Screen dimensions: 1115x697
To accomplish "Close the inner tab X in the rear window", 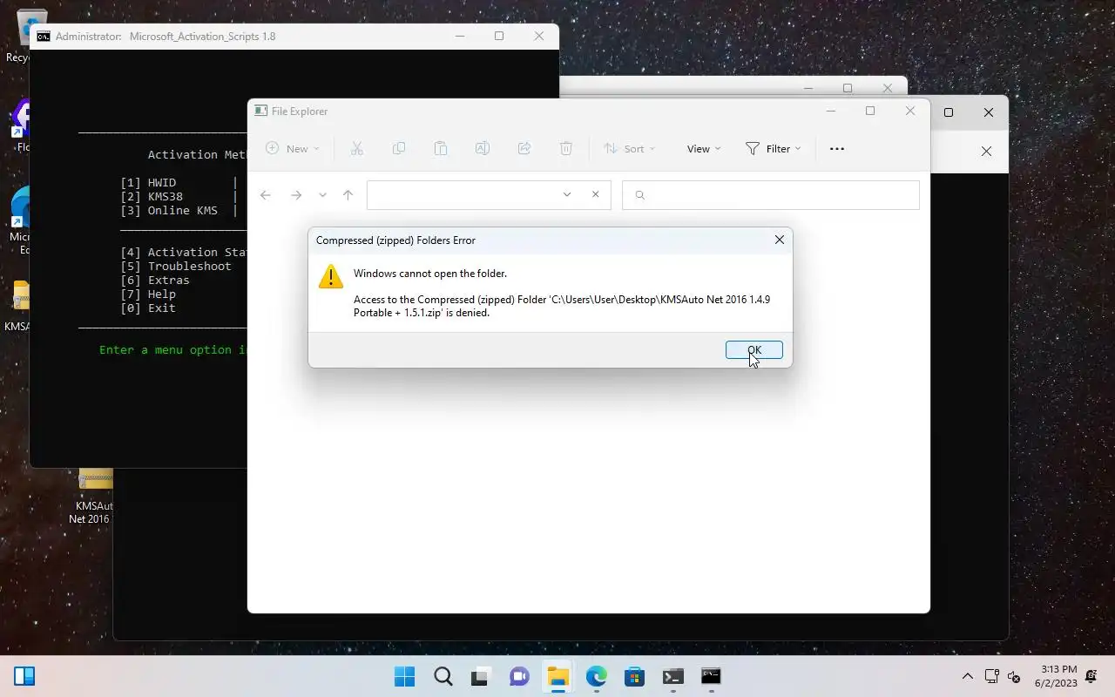I will (986, 152).
